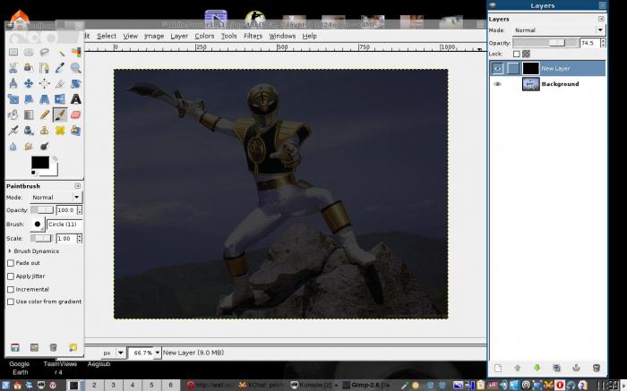
Task: Switch to the XChat taskbar entry
Action: click(262, 385)
